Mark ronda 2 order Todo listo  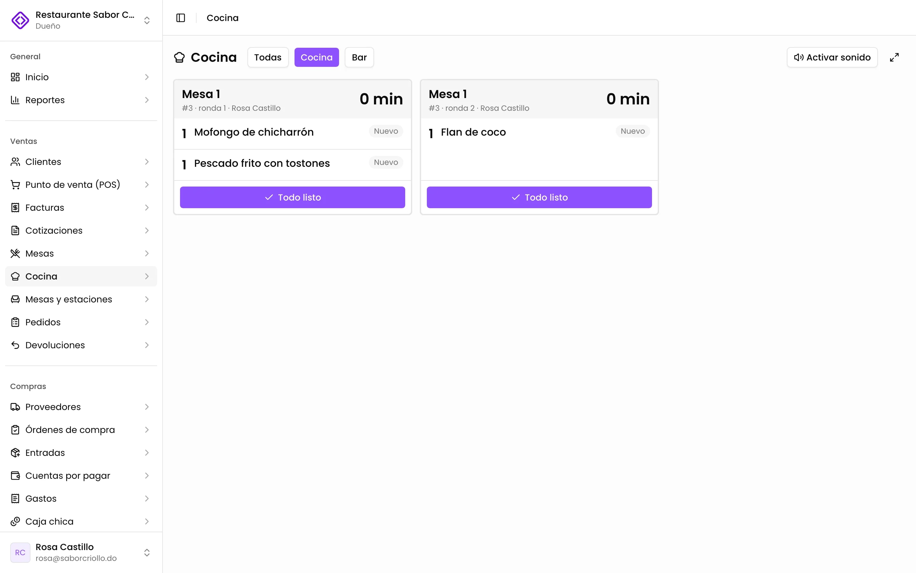point(539,197)
